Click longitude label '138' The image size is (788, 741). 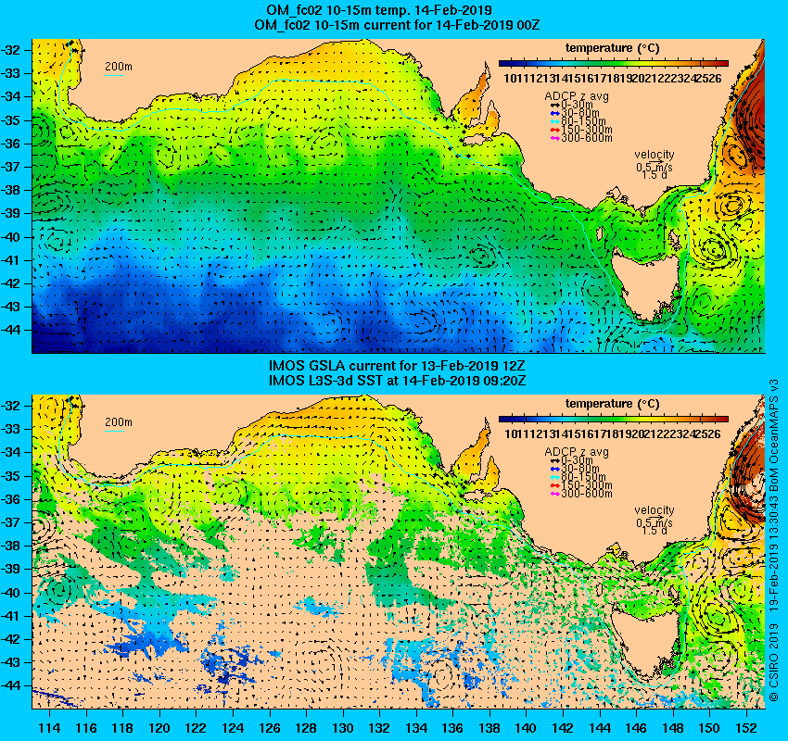pos(489,727)
